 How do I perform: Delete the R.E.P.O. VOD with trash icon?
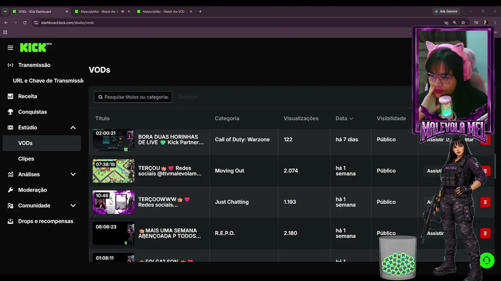(485, 233)
